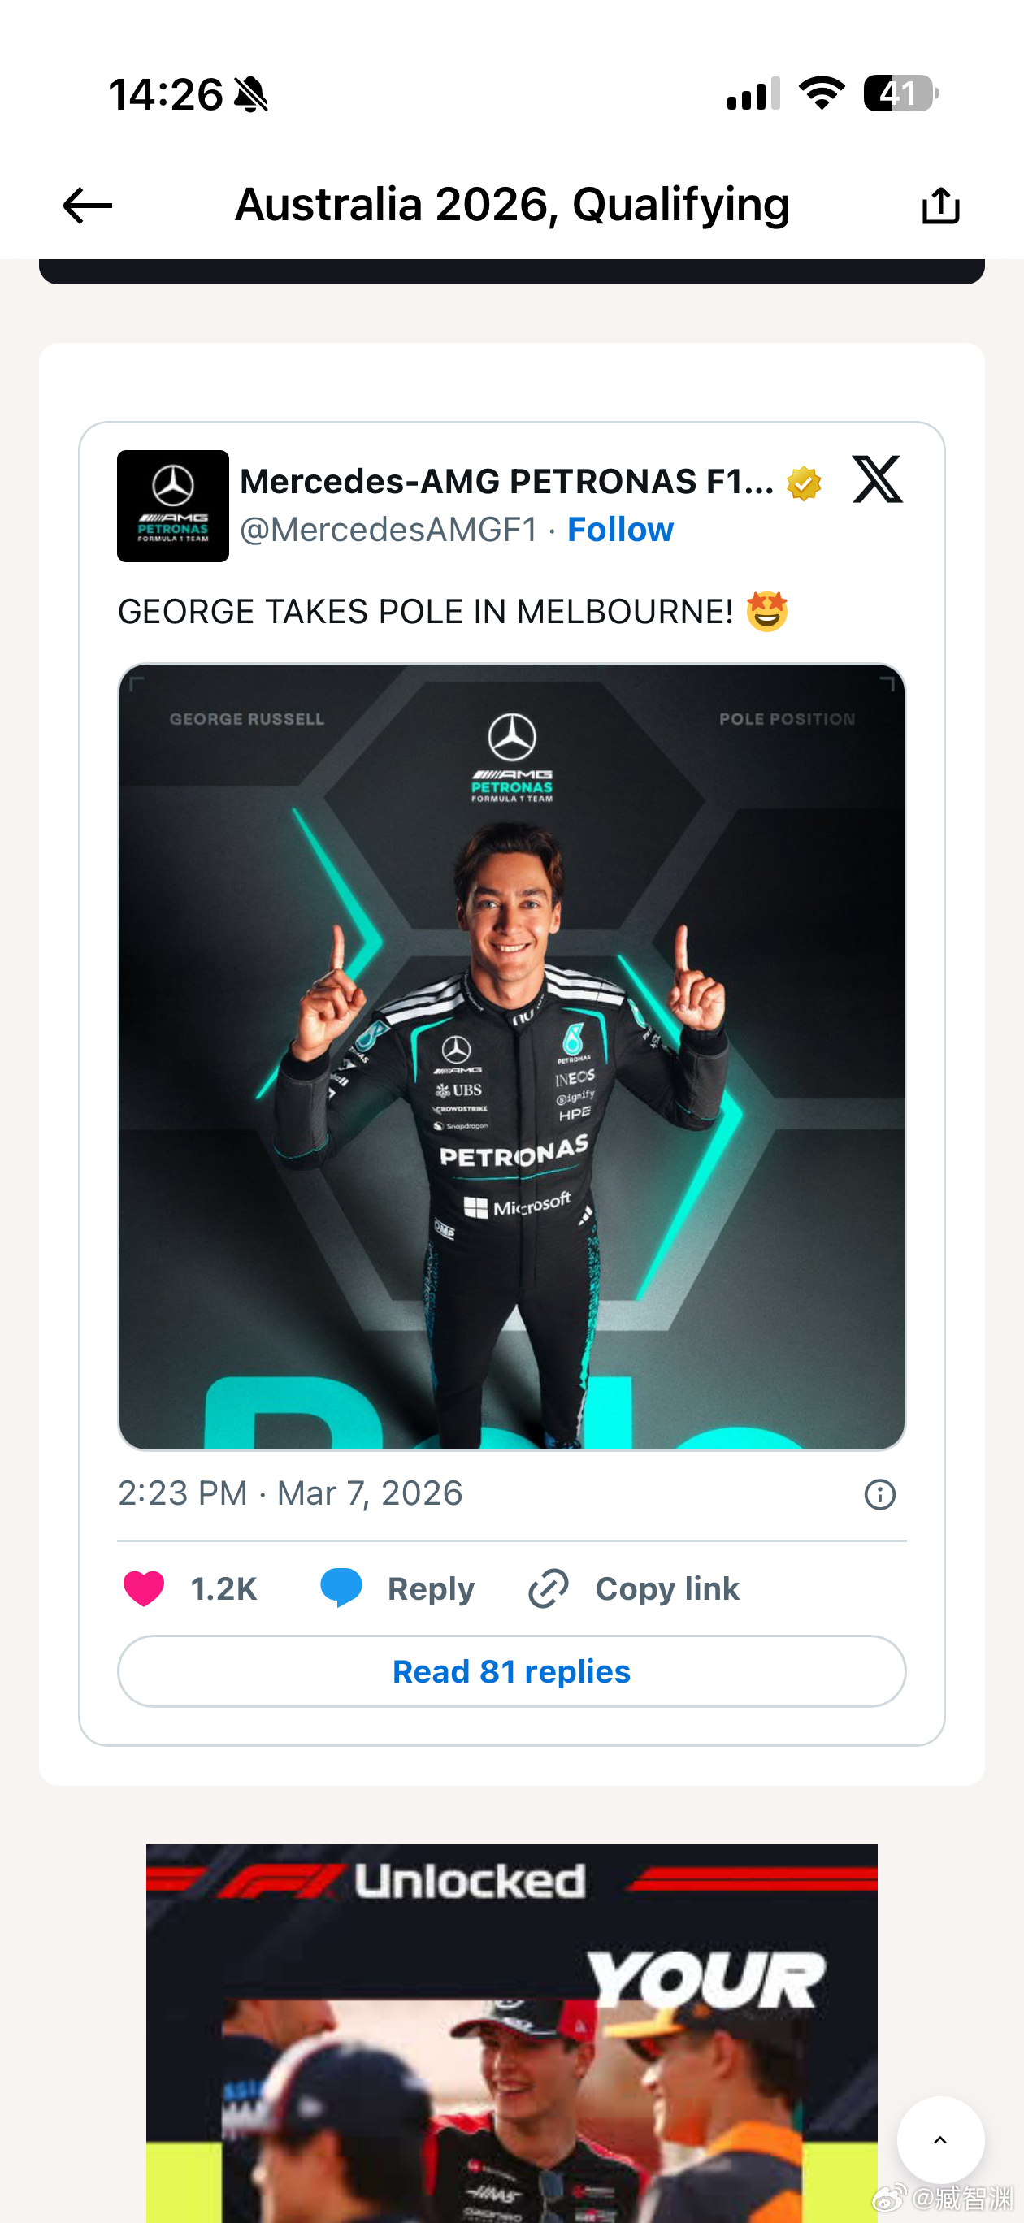1024x2223 pixels.
Task: Tap the 1.2K likes count
Action: click(223, 1588)
